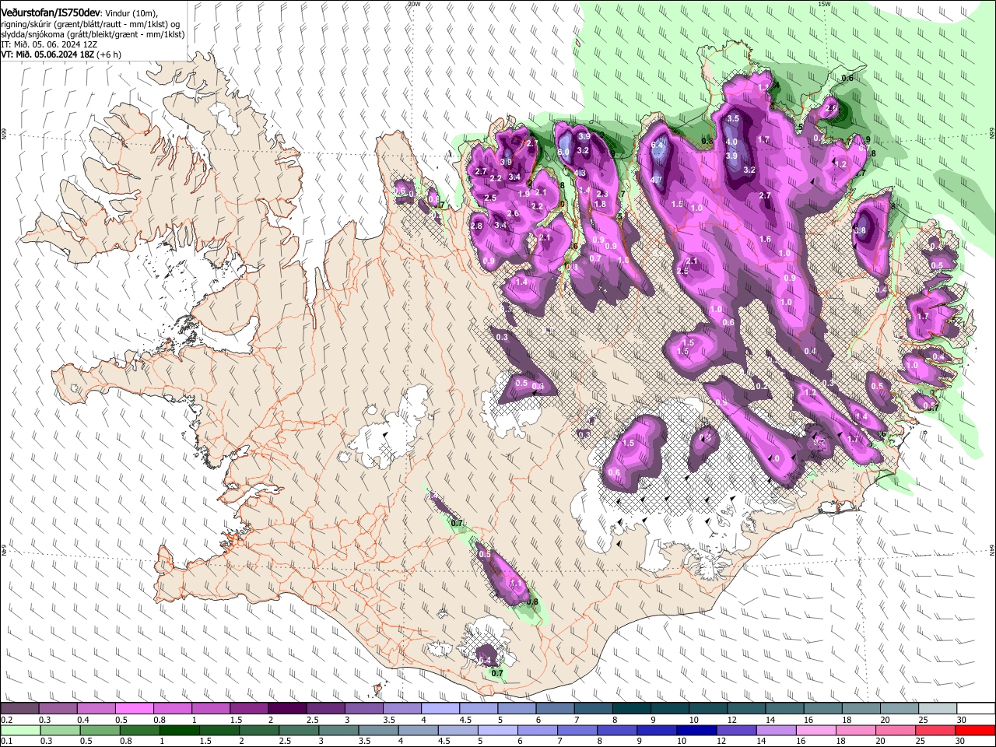Pick the deep navy 10–12 rain legend swatch

click(x=697, y=730)
